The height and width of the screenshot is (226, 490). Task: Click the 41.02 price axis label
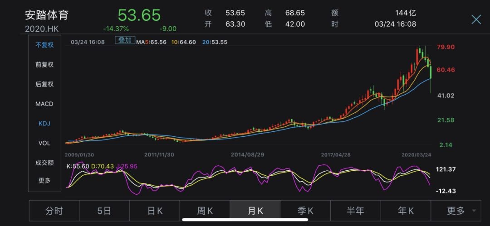coord(446,96)
